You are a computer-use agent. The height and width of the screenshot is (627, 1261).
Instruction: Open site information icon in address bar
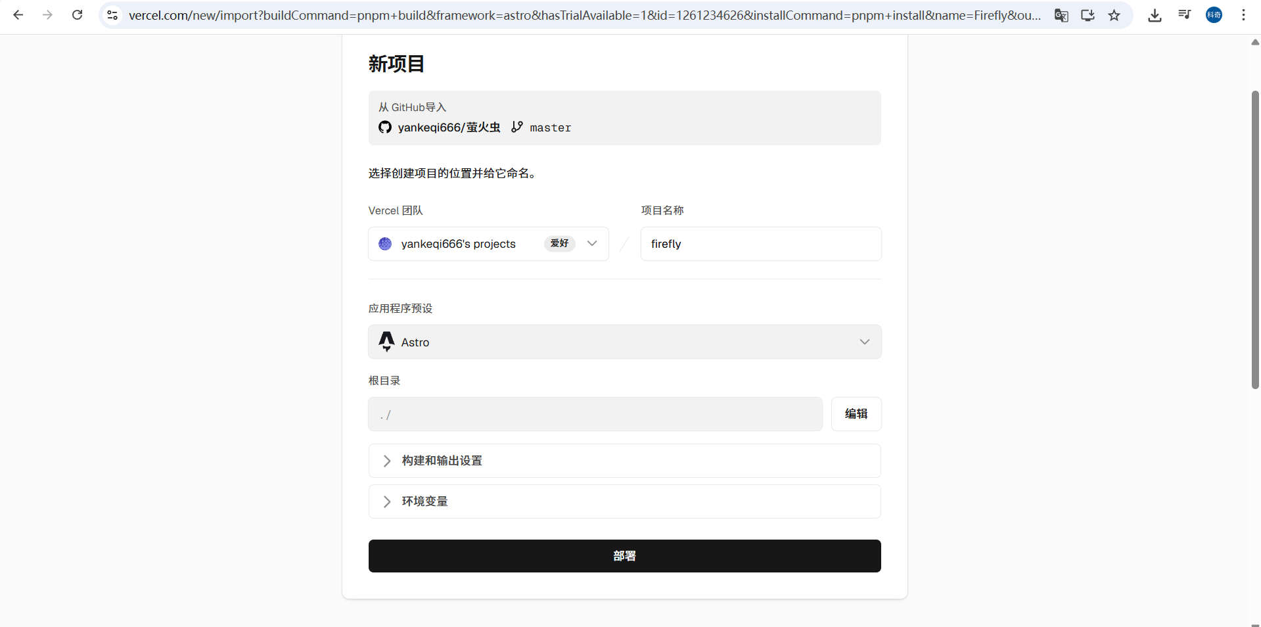(112, 15)
